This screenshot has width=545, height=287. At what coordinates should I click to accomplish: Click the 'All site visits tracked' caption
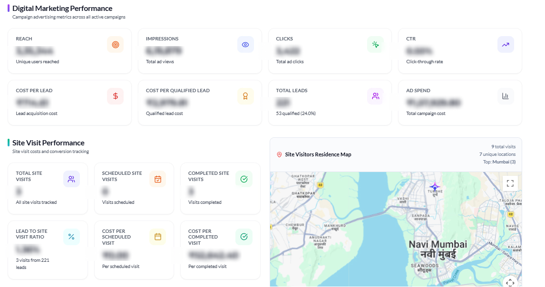click(x=36, y=202)
